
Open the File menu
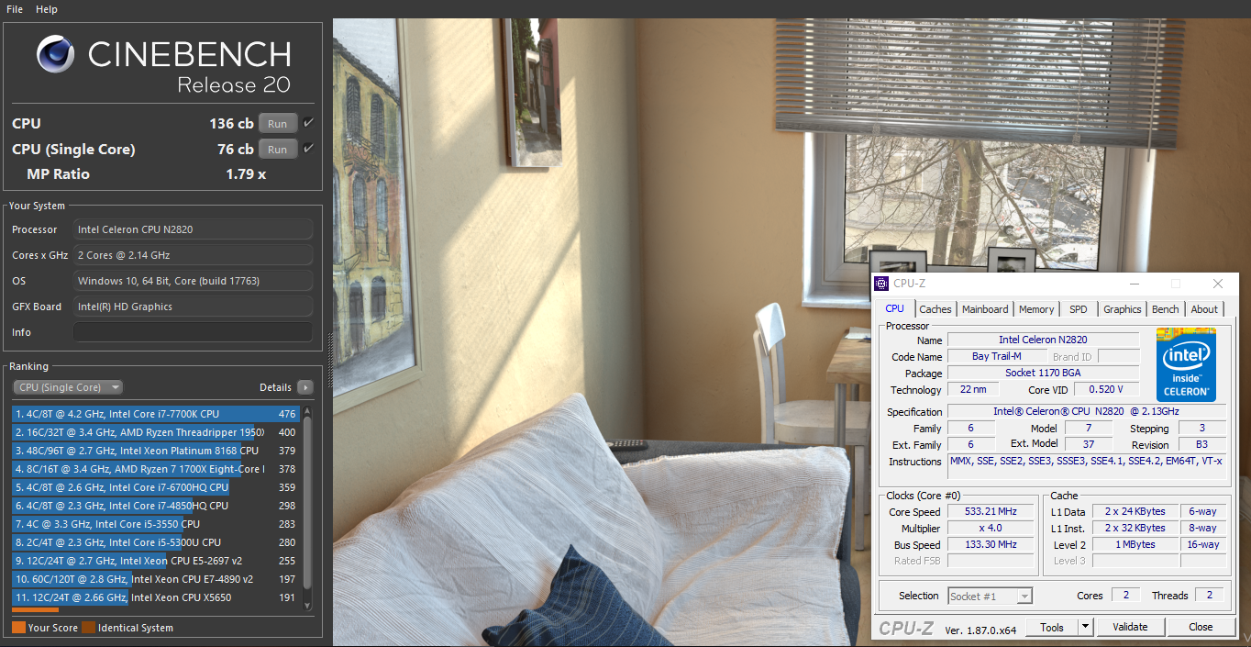click(x=15, y=9)
